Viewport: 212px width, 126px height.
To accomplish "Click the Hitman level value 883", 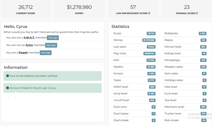I will [203, 47].
